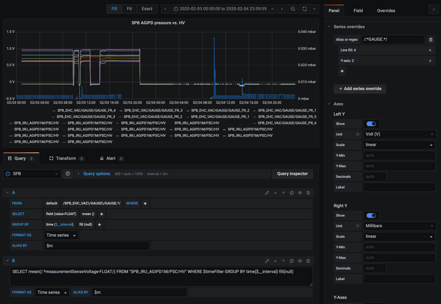This screenshot has width=441, height=304.
Task: Remove the Y-axis: 2 override
Action: tap(430, 61)
